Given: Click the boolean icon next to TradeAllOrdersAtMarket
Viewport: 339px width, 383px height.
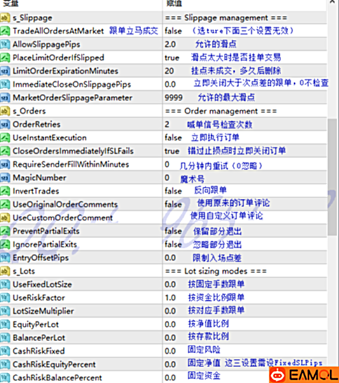Looking at the screenshot, I should [5, 31].
